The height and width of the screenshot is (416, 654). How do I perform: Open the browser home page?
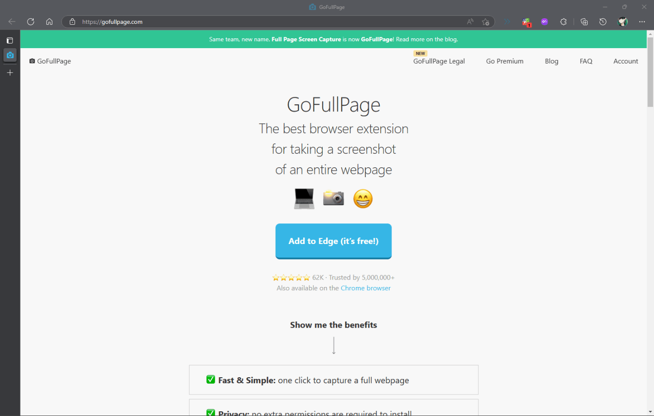pyautogui.click(x=50, y=22)
